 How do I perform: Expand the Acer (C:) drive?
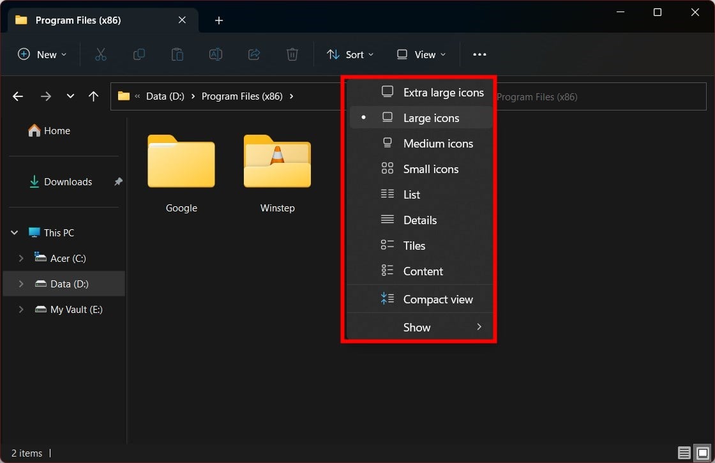21,258
